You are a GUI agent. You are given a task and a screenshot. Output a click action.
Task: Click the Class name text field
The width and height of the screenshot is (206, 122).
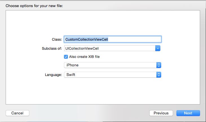pos(113,39)
